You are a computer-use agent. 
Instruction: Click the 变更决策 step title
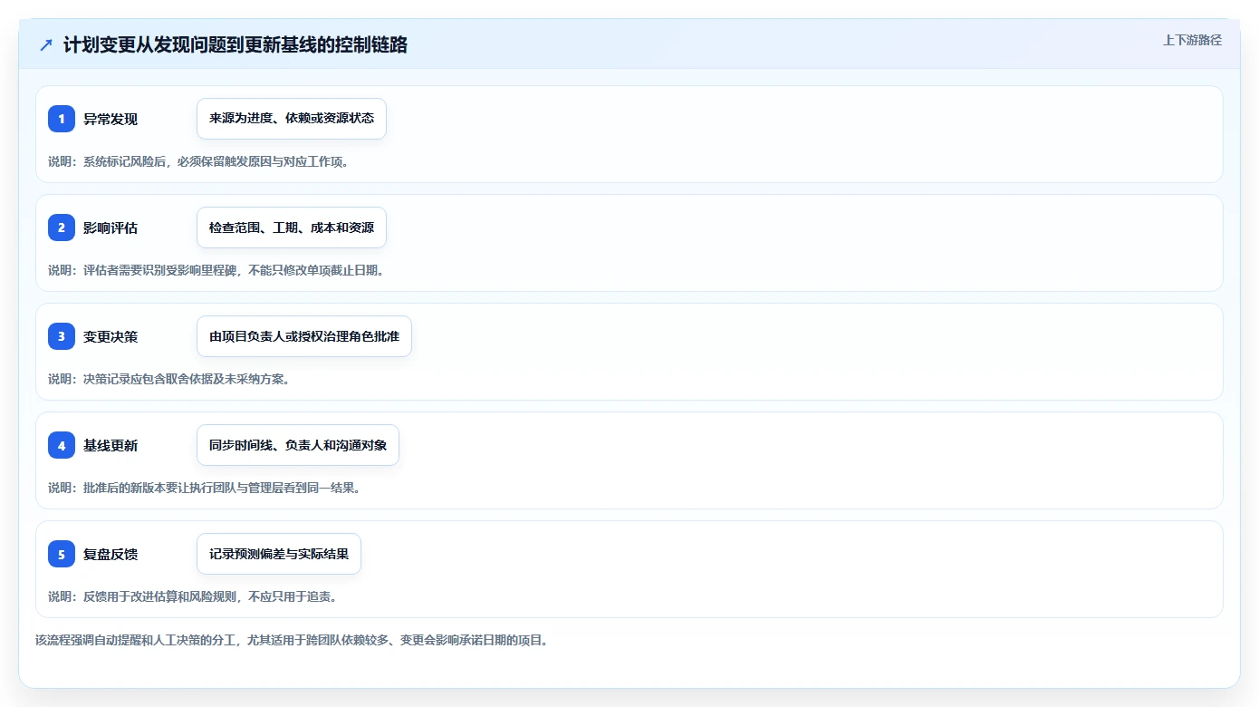point(111,336)
